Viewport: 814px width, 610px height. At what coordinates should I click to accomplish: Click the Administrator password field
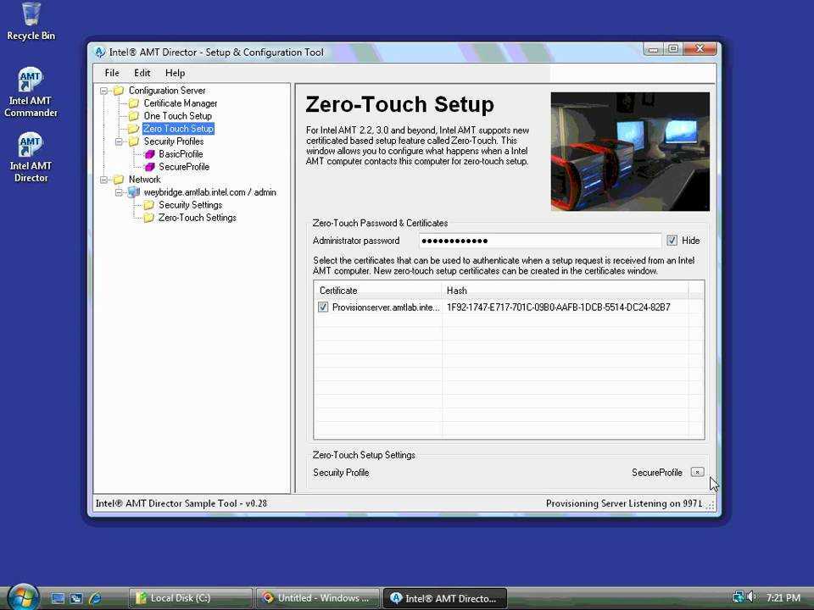pos(540,241)
